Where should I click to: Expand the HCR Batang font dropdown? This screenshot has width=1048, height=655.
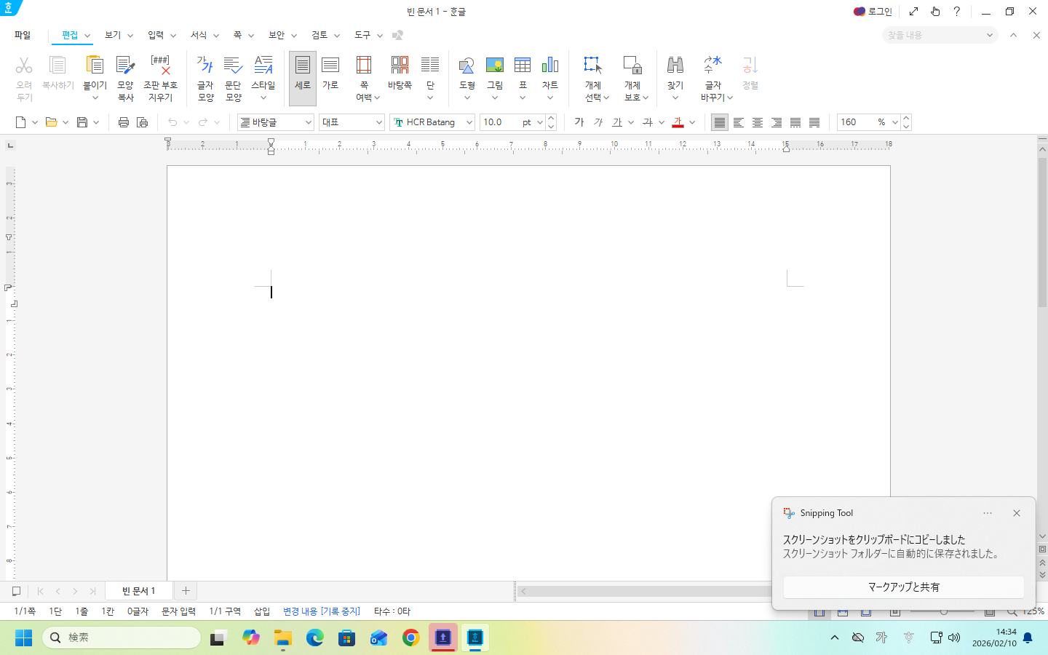coord(469,122)
